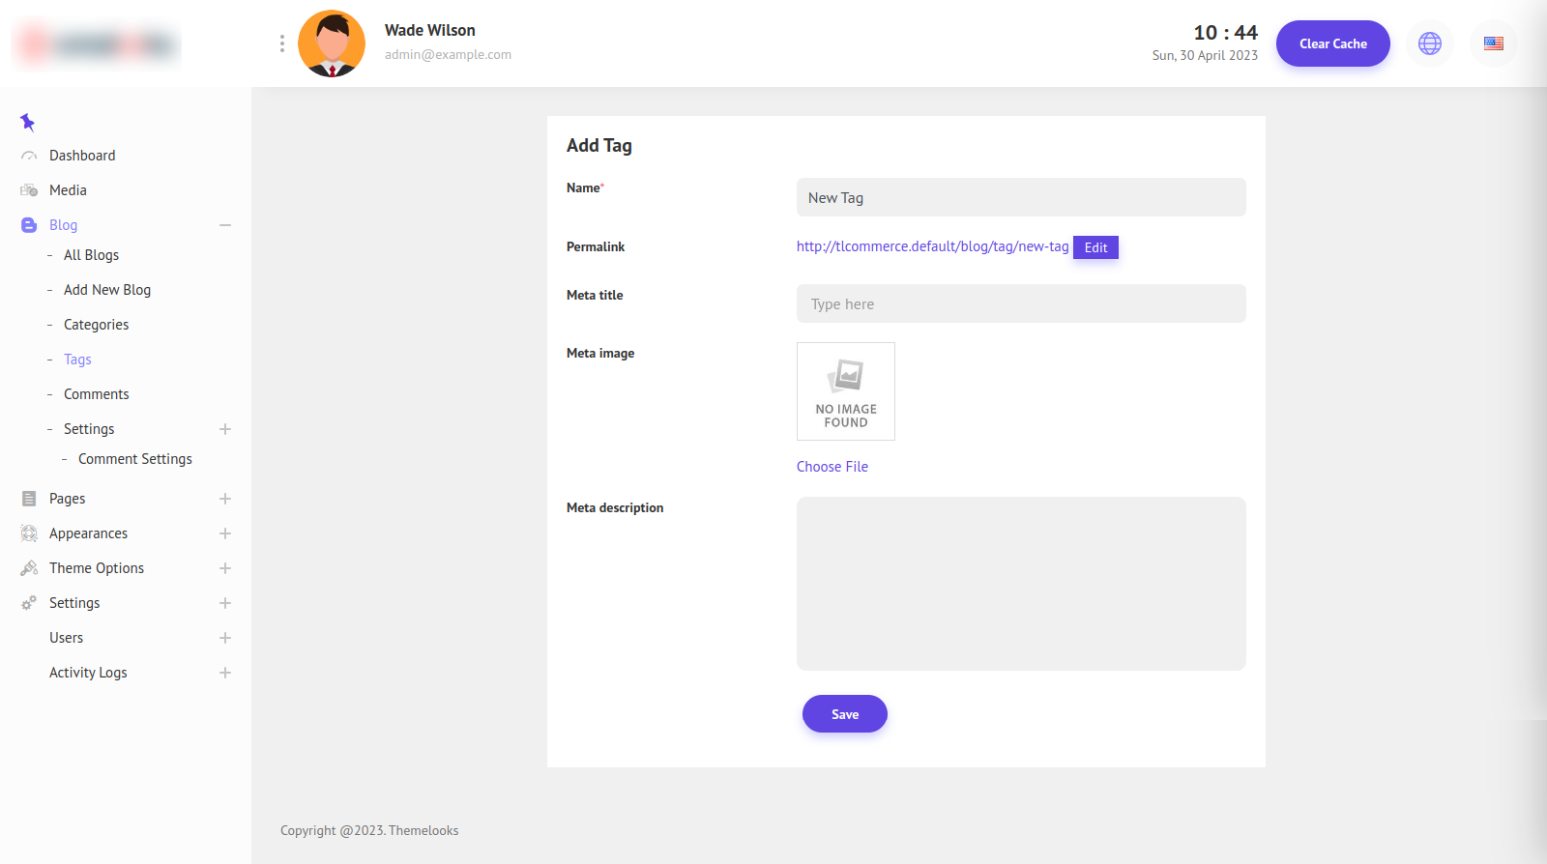Open the US flag language selector
Image resolution: width=1547 pixels, height=864 pixels.
[x=1493, y=43]
